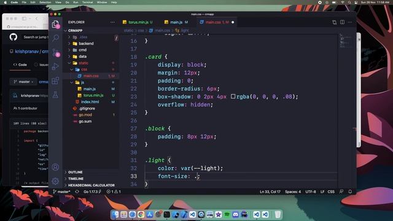393x221 pixels.
Task: Click the open changes icon in editor toolbar
Action: click(334, 22)
